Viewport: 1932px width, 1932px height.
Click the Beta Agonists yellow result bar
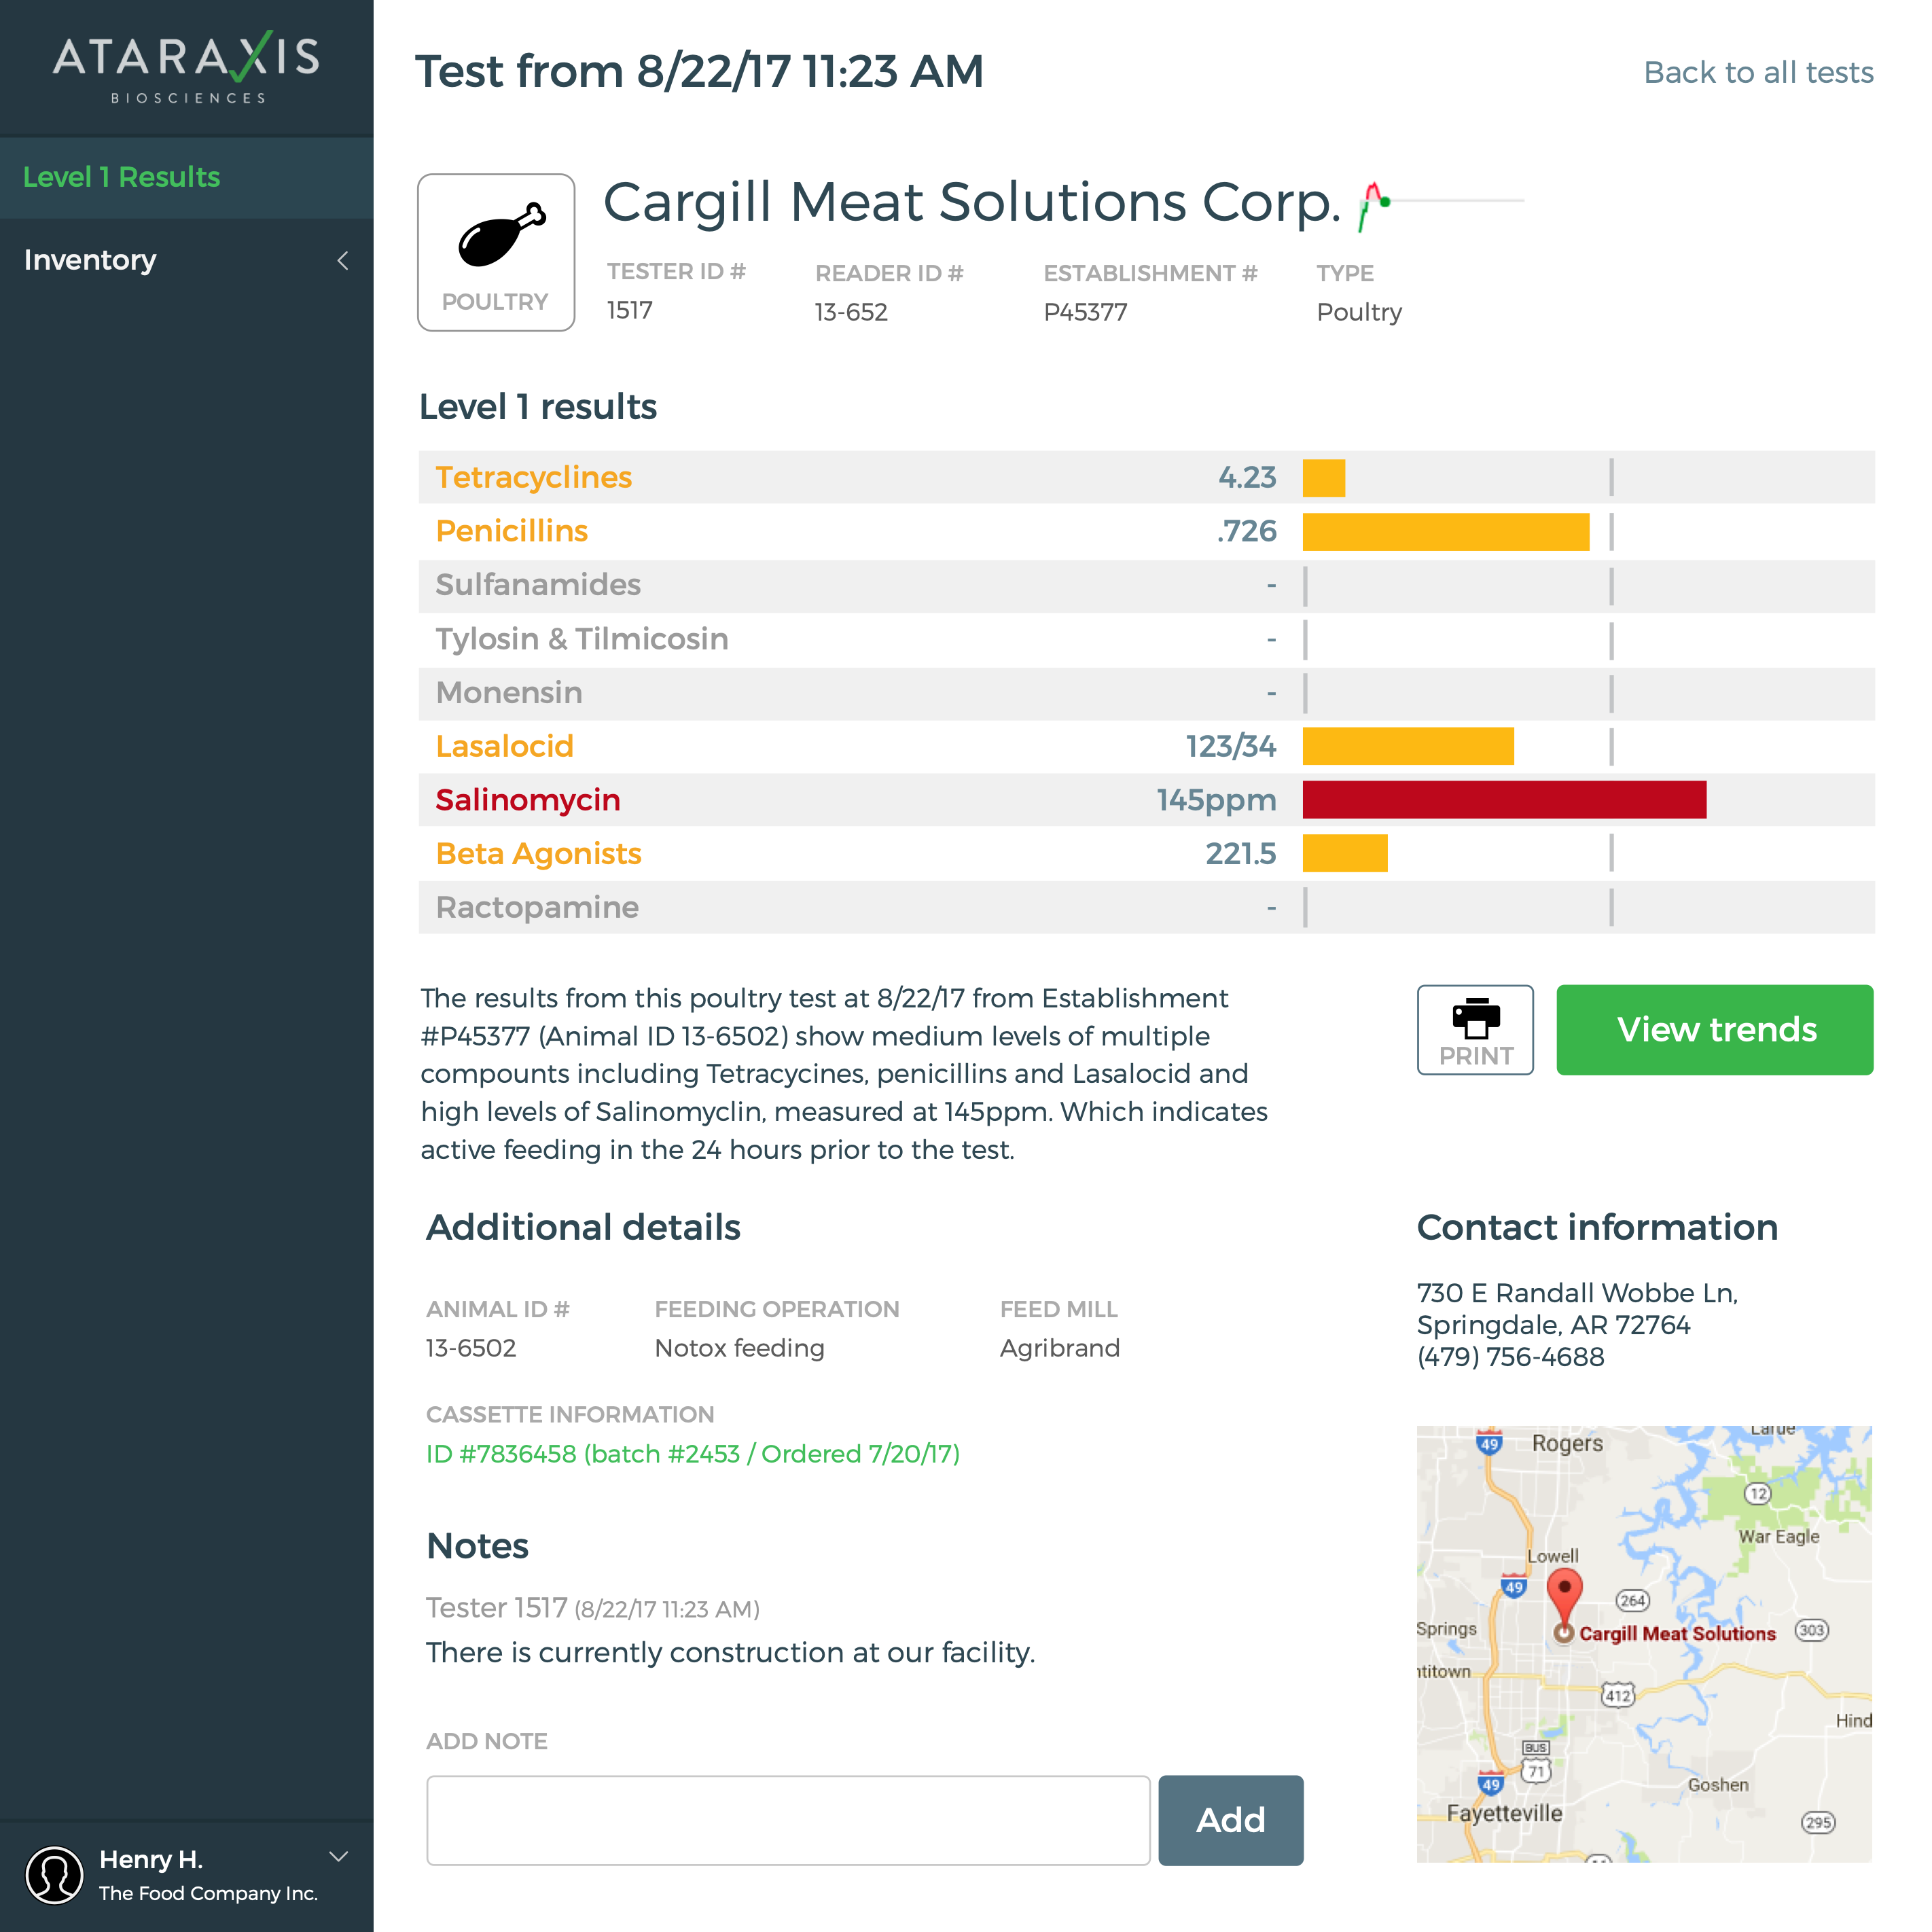[1345, 853]
